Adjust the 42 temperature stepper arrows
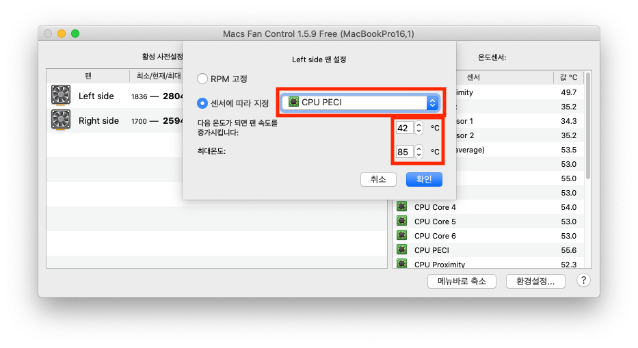The height and width of the screenshot is (348, 638). [418, 129]
